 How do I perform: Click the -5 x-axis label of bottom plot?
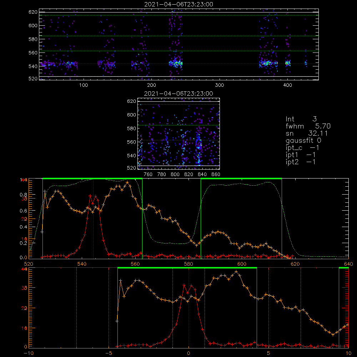click(109, 353)
